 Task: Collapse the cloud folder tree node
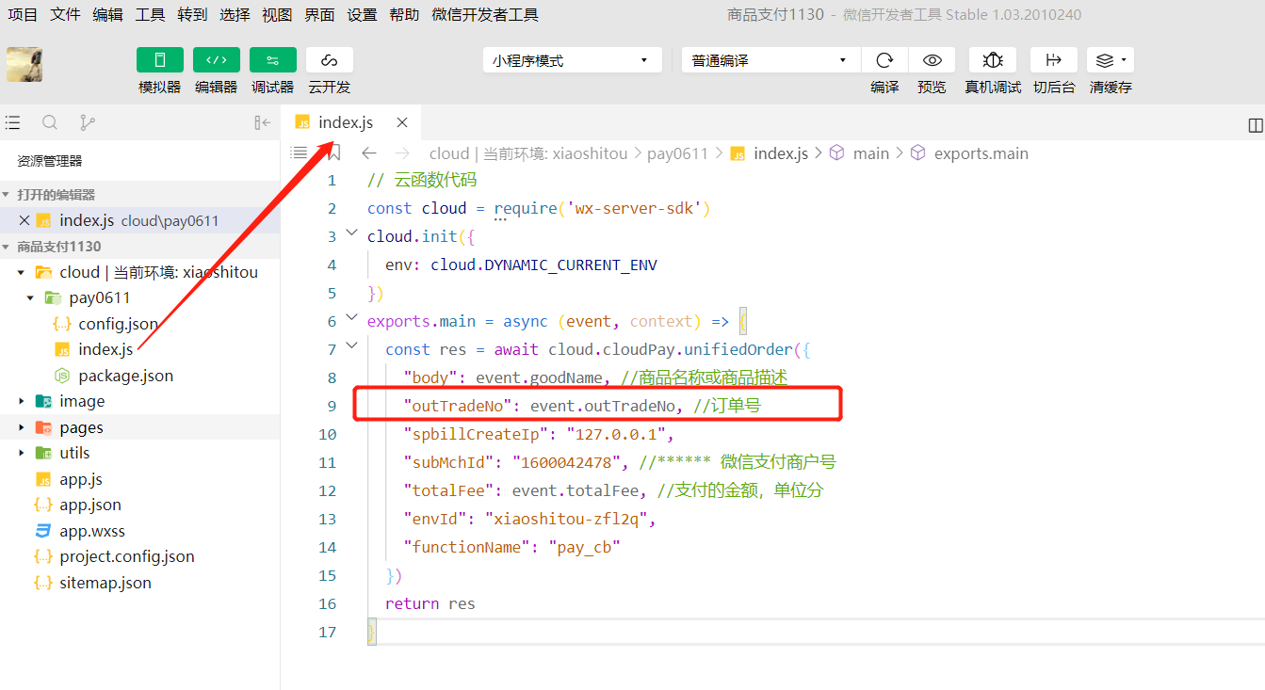pos(21,272)
